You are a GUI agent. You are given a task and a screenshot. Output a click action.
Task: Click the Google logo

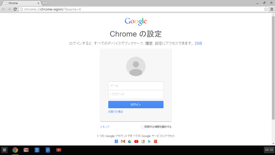(136, 22)
